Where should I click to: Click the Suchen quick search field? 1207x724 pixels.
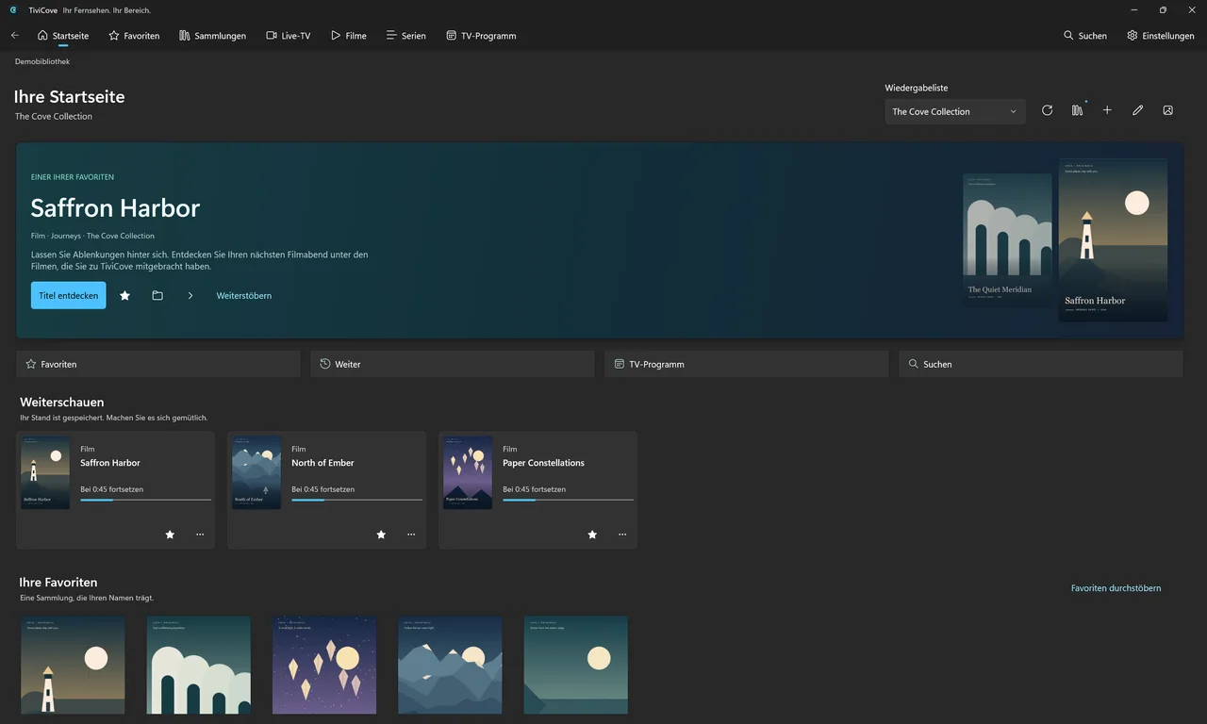1040,364
